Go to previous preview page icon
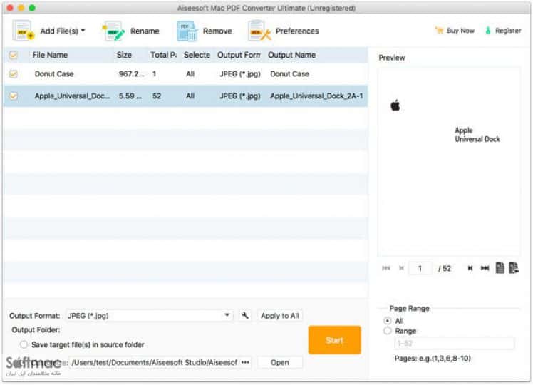This screenshot has height=385, width=533. 401,268
